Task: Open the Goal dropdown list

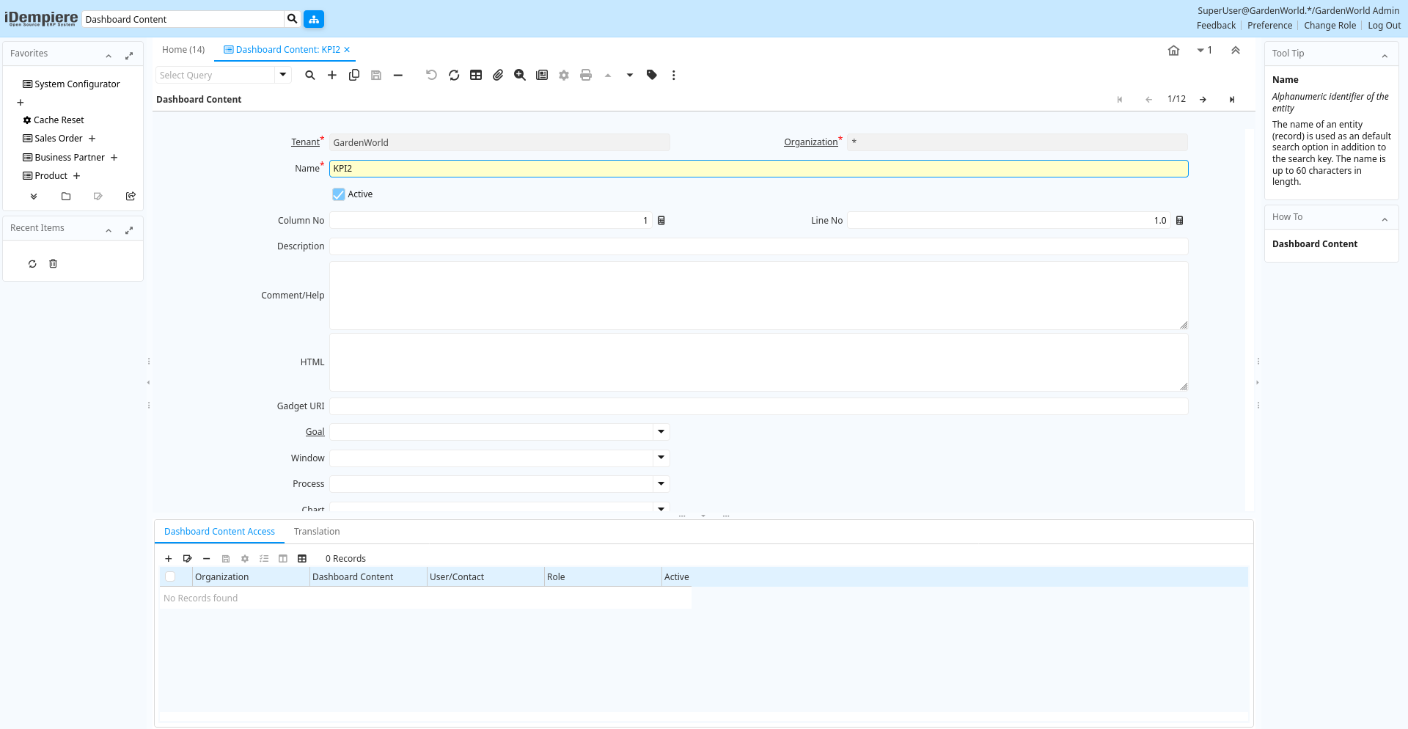Action: 661,432
